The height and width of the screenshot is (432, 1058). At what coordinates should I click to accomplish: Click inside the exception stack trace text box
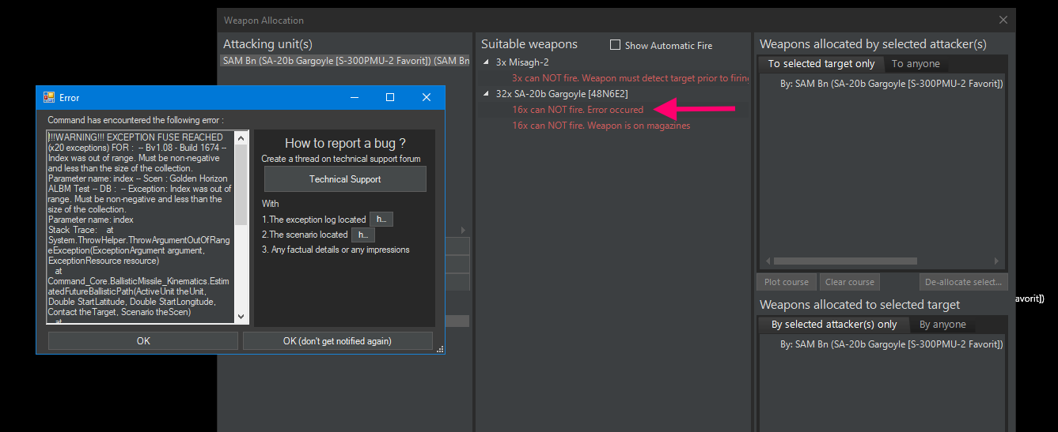[141, 227]
